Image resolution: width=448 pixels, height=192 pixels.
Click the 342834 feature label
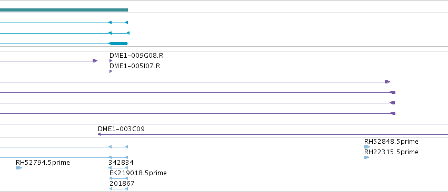(121, 163)
